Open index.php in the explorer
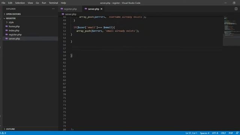Viewport: 240px width, 135px height. coord(30,31)
